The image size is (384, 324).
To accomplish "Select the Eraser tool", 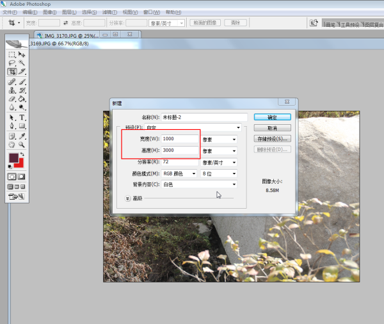I will [12, 99].
